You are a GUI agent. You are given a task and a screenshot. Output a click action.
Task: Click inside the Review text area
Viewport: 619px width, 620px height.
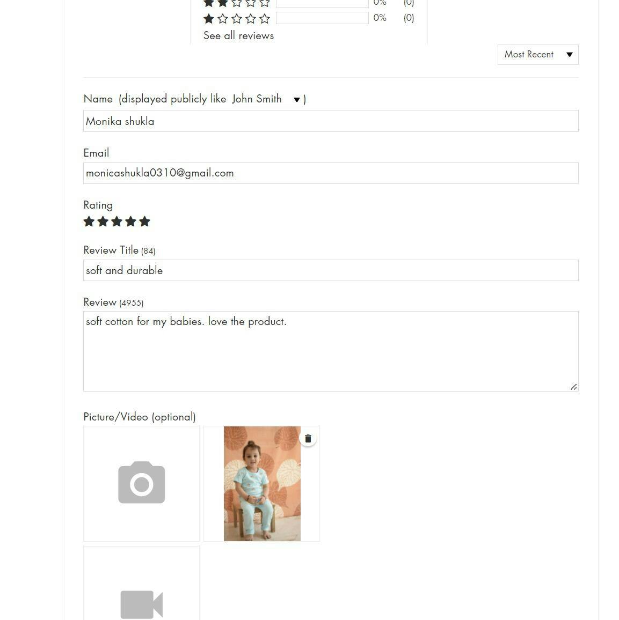[x=331, y=351]
